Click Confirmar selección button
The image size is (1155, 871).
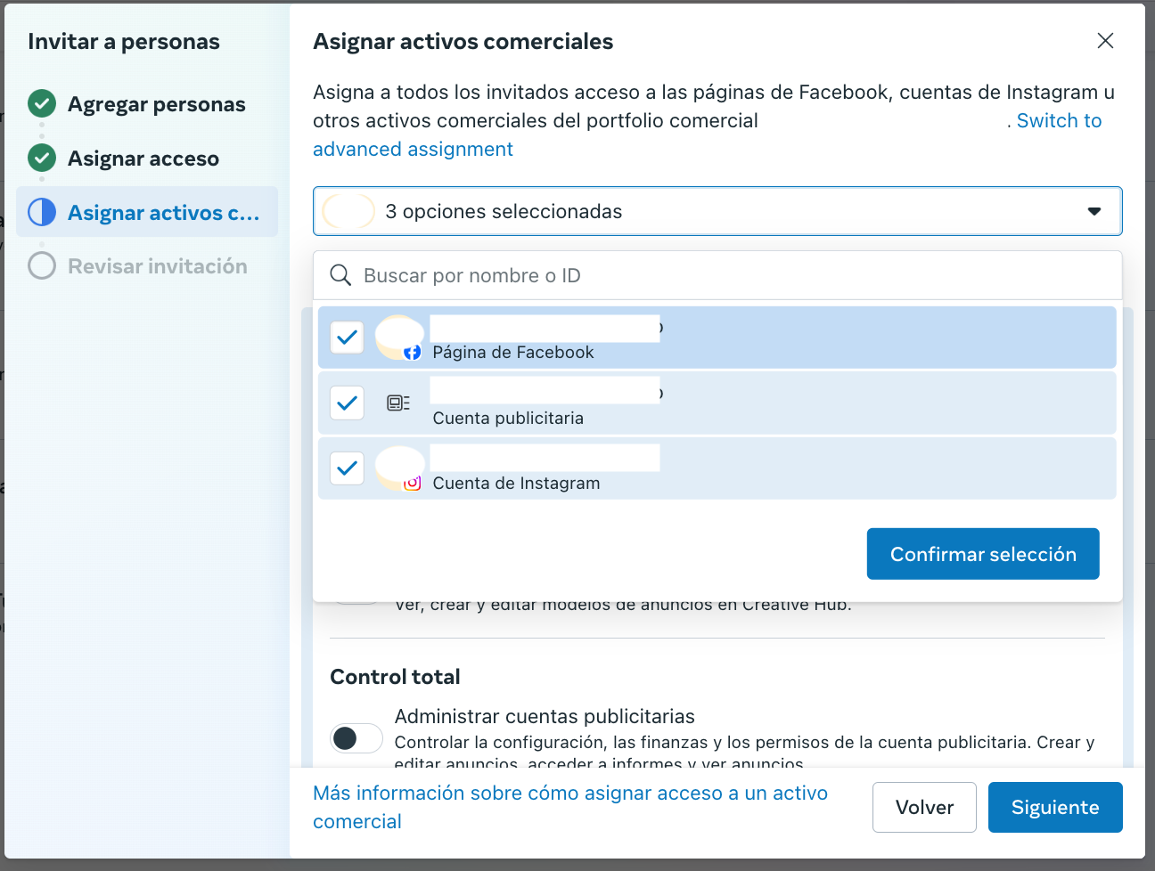click(983, 554)
